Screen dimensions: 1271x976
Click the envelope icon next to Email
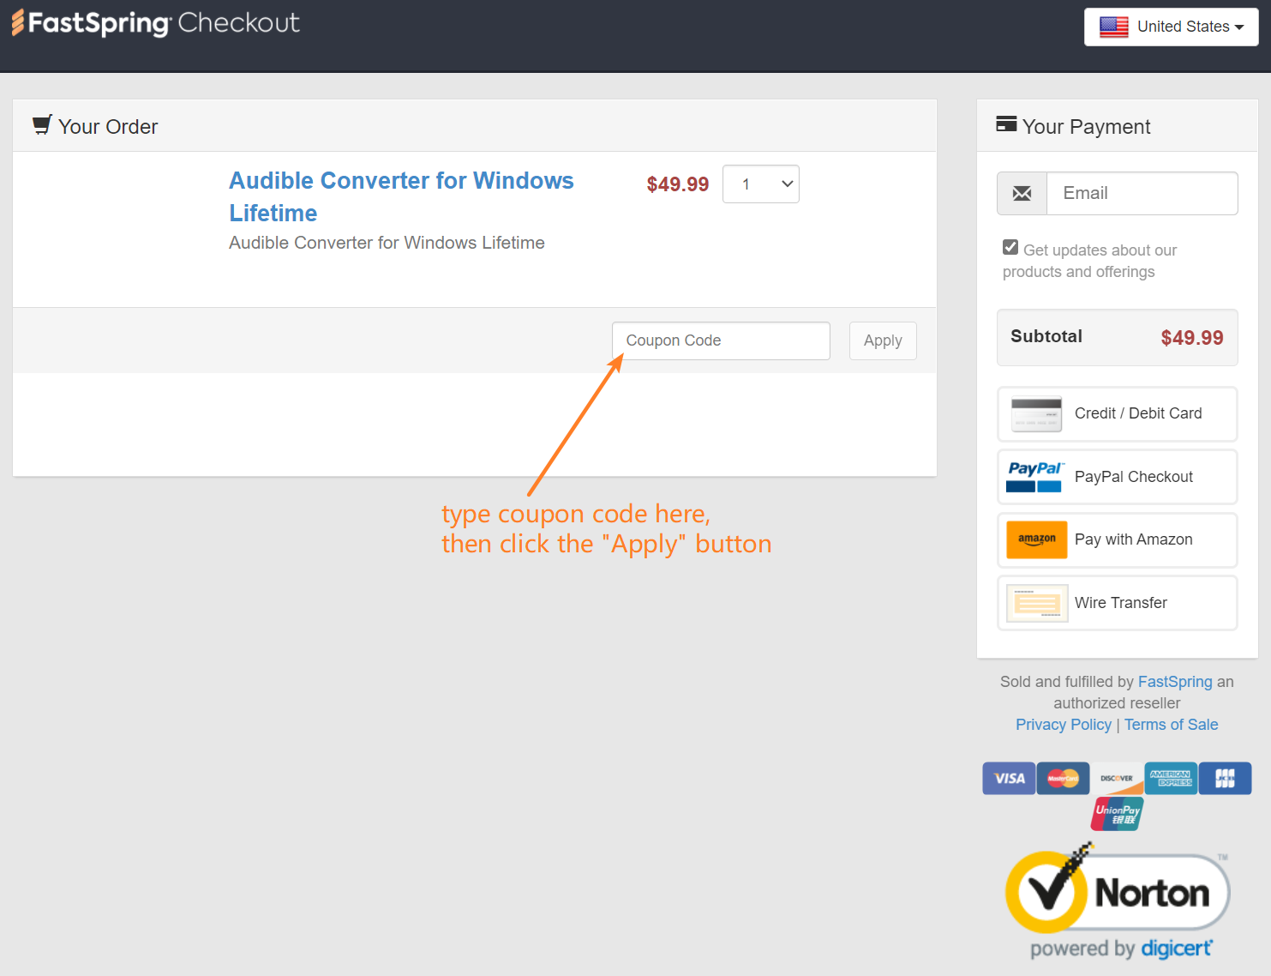click(x=1022, y=193)
